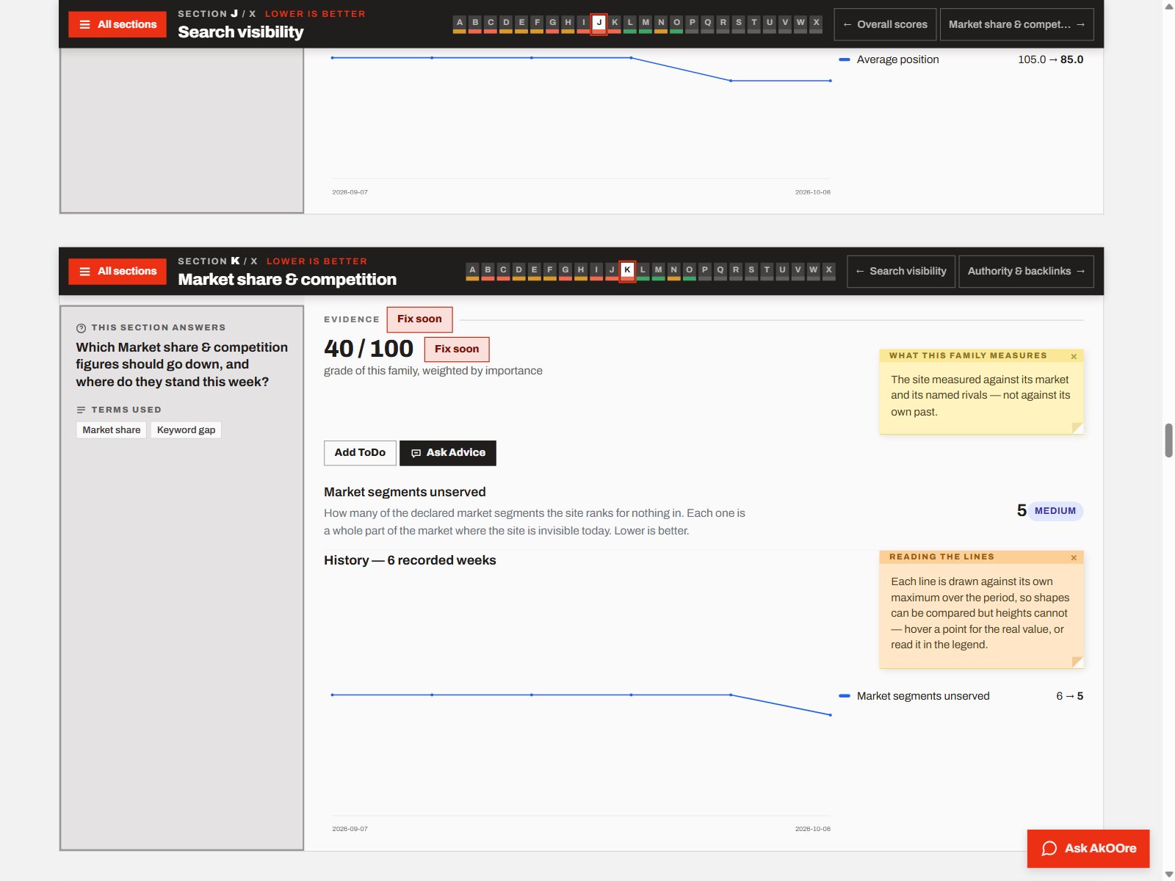Click the Terms used list icon
The image size is (1175, 881).
[82, 410]
